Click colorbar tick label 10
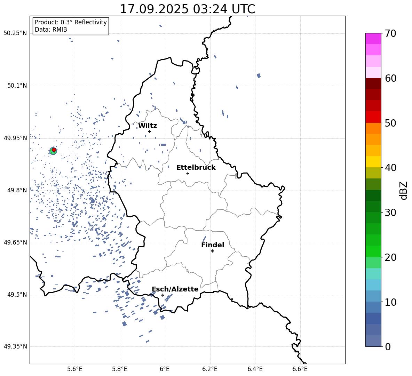The width and height of the screenshot is (412, 376). [390, 302]
